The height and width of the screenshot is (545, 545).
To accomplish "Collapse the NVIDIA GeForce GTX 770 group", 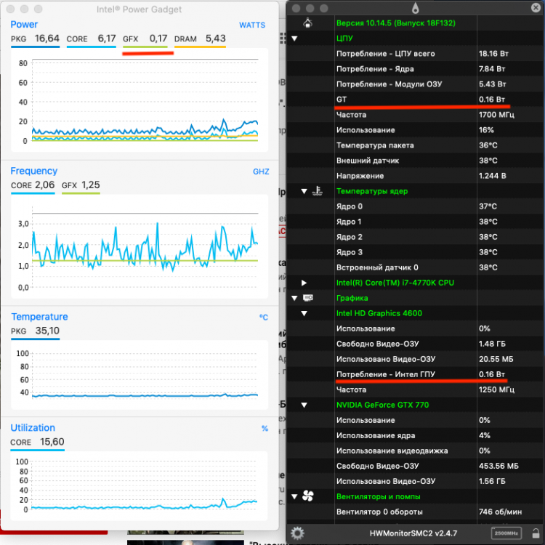I will point(304,405).
